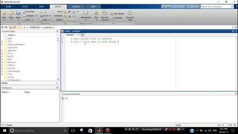Image resolution: width=238 pixels, height=134 pixels.
Task: Open the Breakpoints dropdown arrow
Action: point(86,20)
